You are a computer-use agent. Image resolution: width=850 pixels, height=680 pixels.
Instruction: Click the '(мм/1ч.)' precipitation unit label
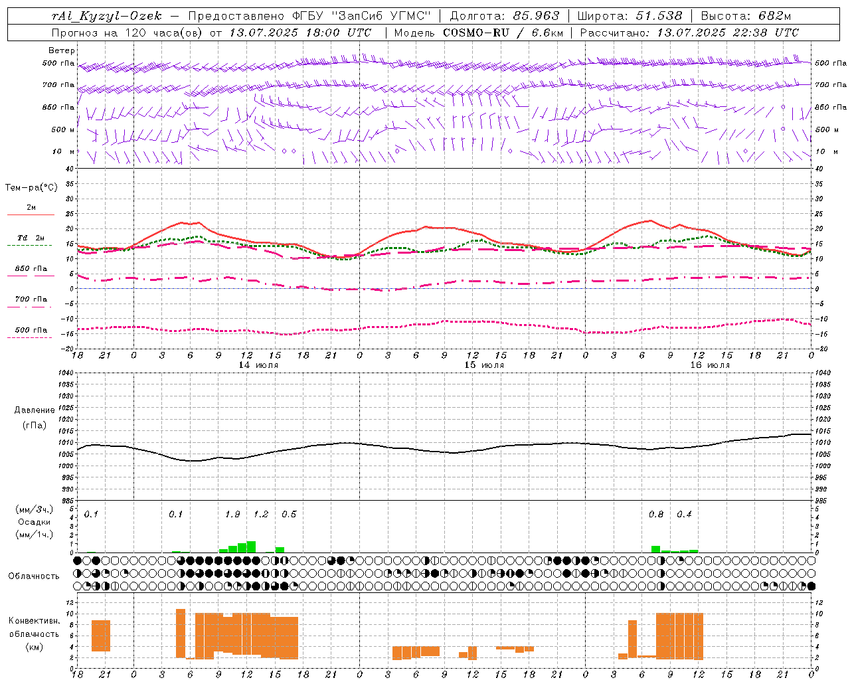pyautogui.click(x=35, y=535)
